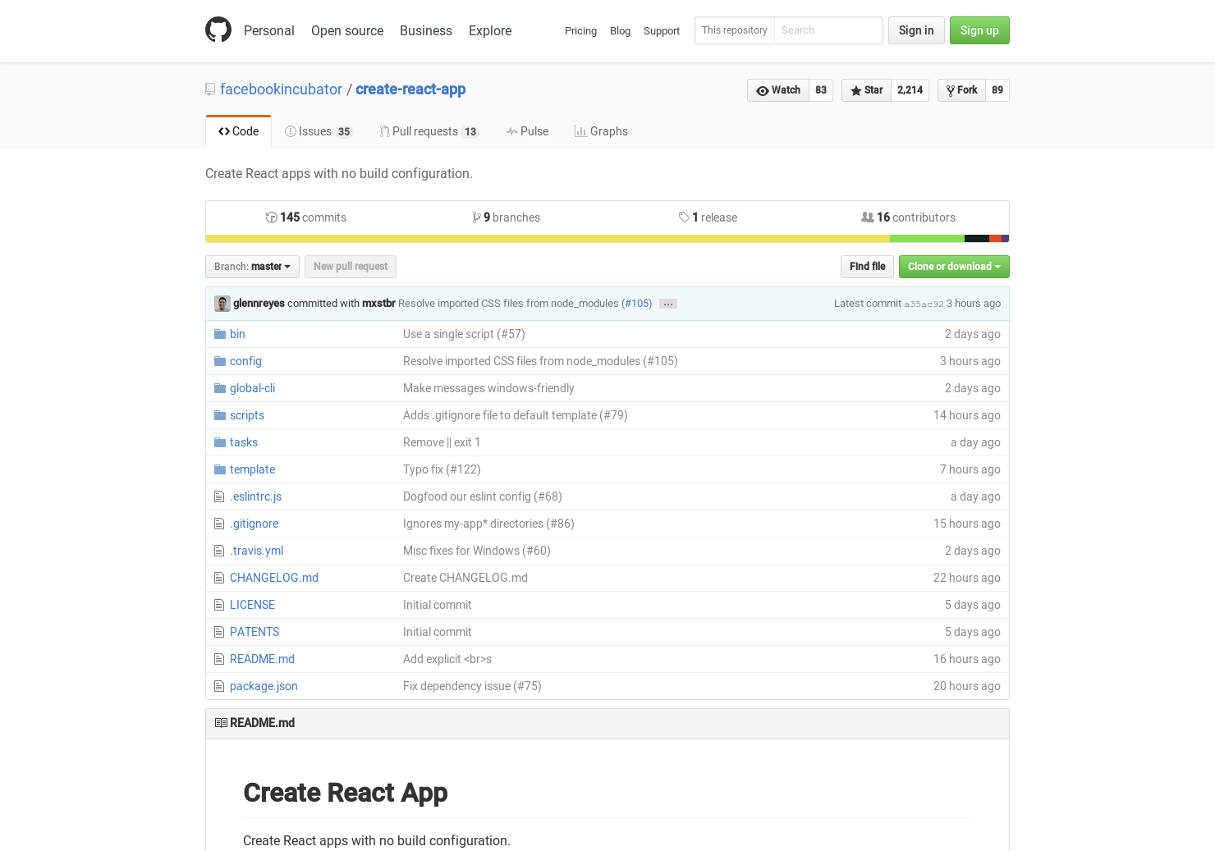Switch to the Issues tab
This screenshot has width=1215, height=851.
click(x=318, y=131)
